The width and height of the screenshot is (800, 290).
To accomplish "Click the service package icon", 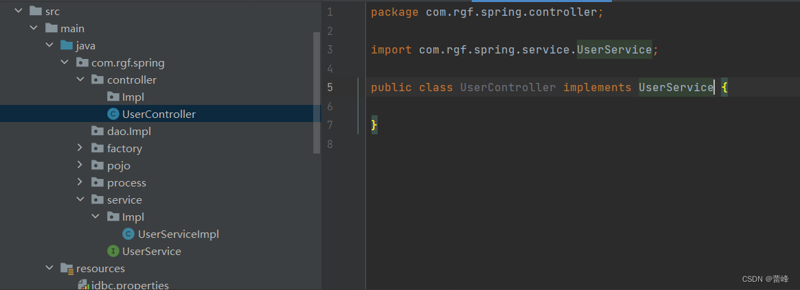I will click(98, 200).
